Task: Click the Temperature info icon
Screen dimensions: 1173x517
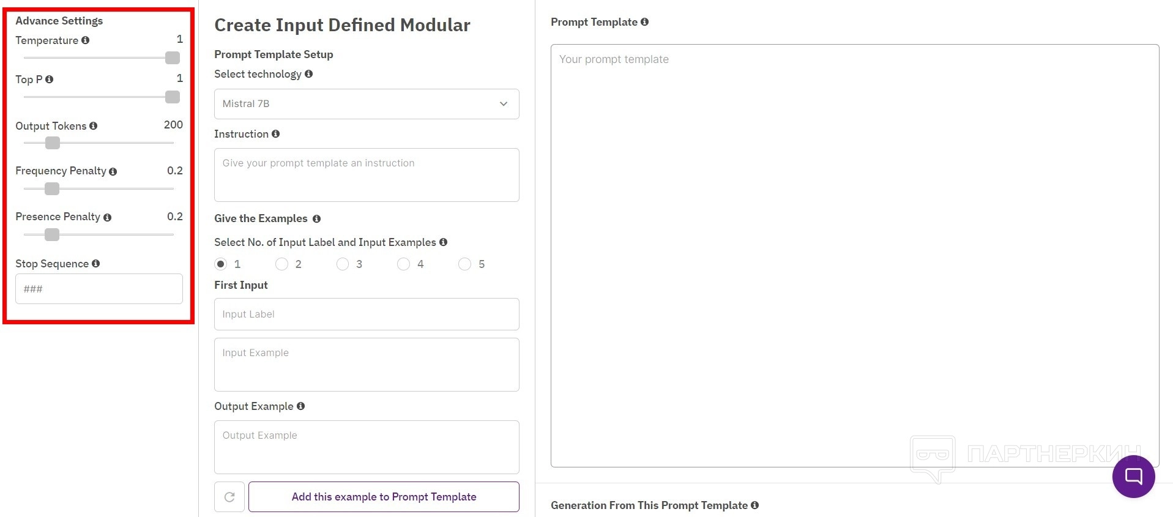Action: pos(86,40)
